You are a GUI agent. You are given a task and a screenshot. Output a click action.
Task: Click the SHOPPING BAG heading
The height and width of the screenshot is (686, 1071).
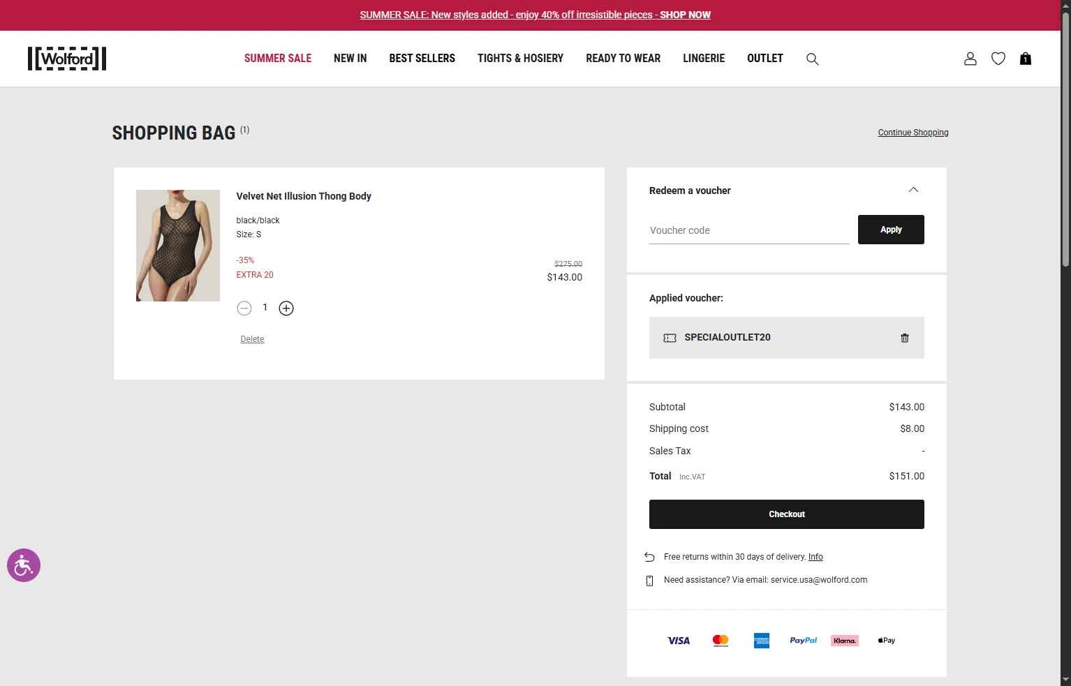tap(174, 133)
